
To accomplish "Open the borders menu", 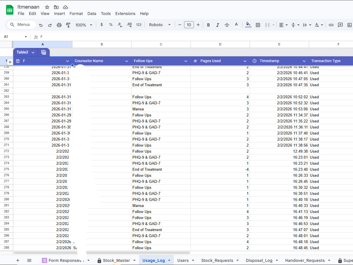I will point(258,25).
